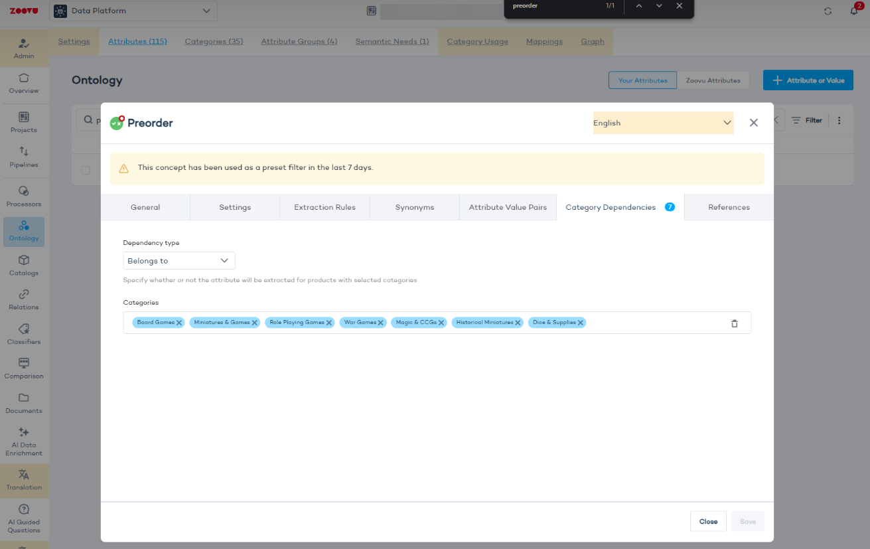Open AI Data Enrichment sidebar icon
This screenshot has height=549, width=870.
click(24, 441)
